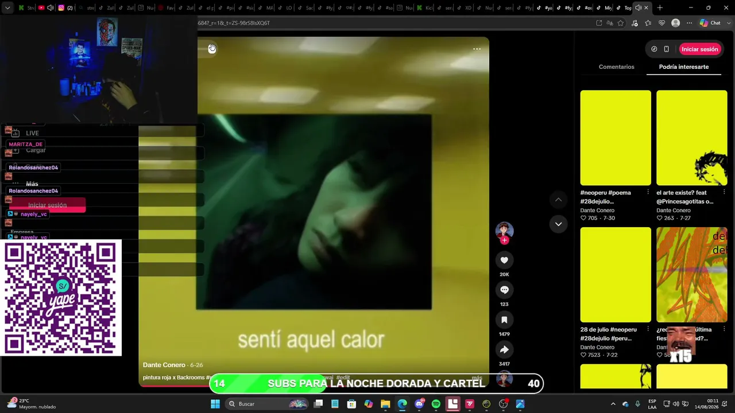Image resolution: width=735 pixels, height=413 pixels.
Task: Open Task View from the taskbar
Action: [318, 404]
